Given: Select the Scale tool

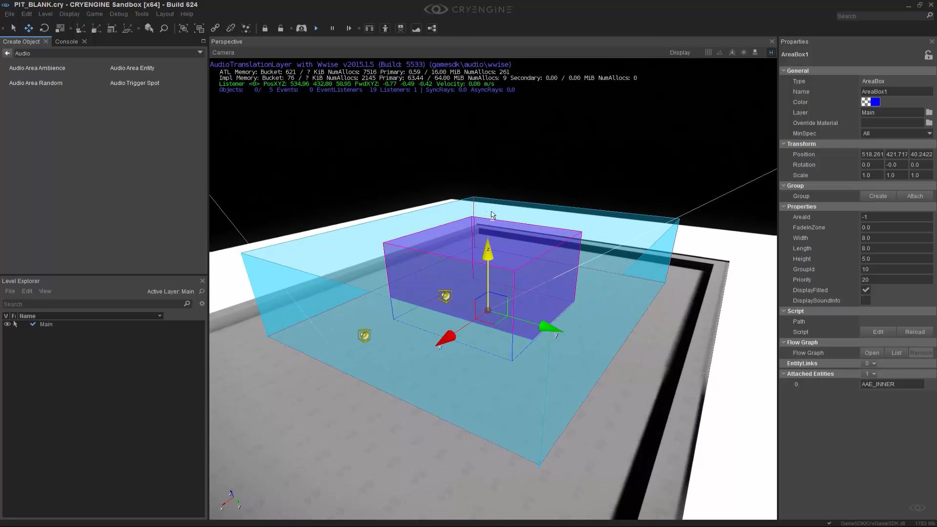Looking at the screenshot, I should pos(60,28).
